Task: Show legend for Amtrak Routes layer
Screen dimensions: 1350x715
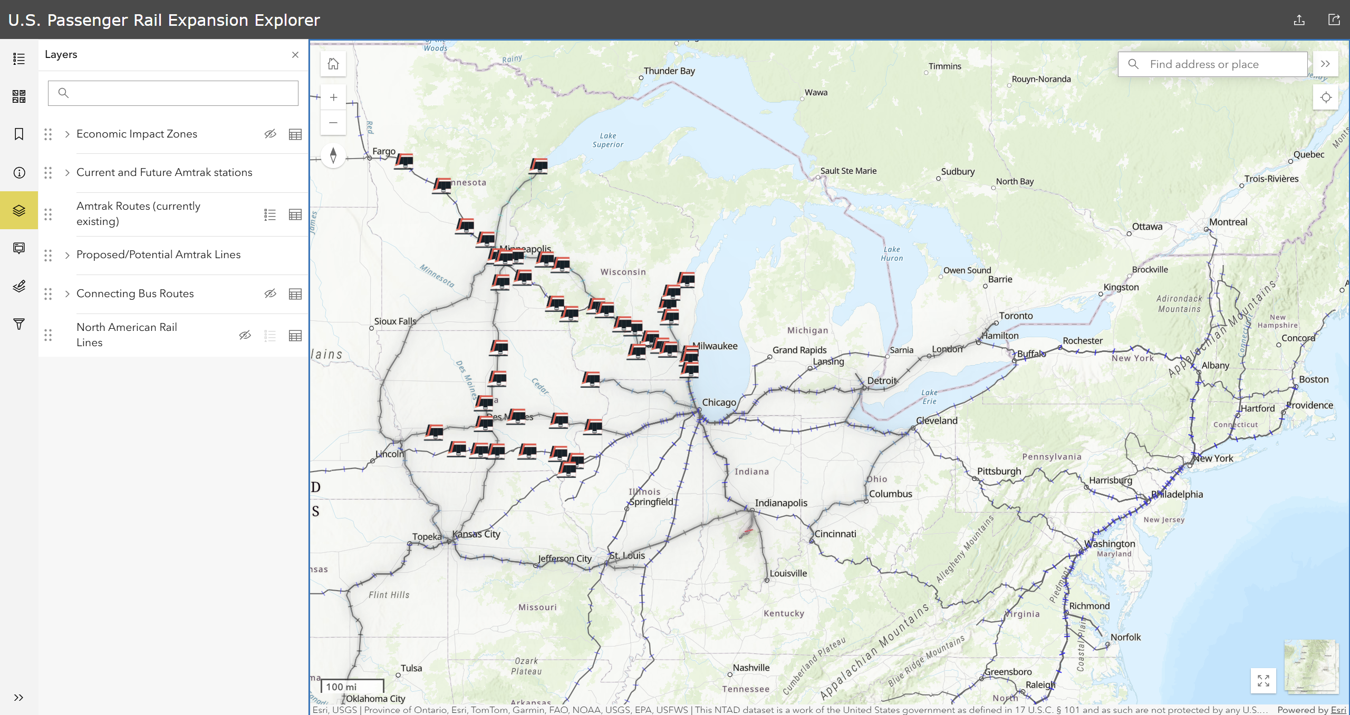Action: click(x=270, y=214)
